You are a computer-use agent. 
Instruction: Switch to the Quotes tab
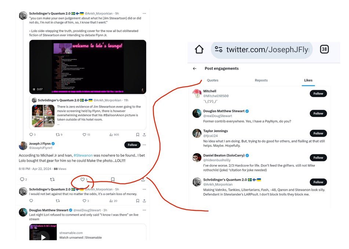coord(212,80)
